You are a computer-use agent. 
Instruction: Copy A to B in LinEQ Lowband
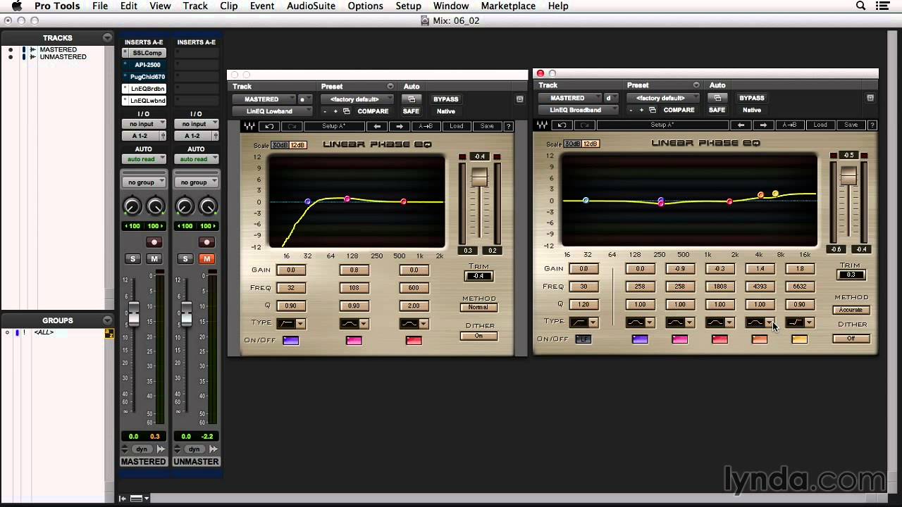pyautogui.click(x=426, y=127)
